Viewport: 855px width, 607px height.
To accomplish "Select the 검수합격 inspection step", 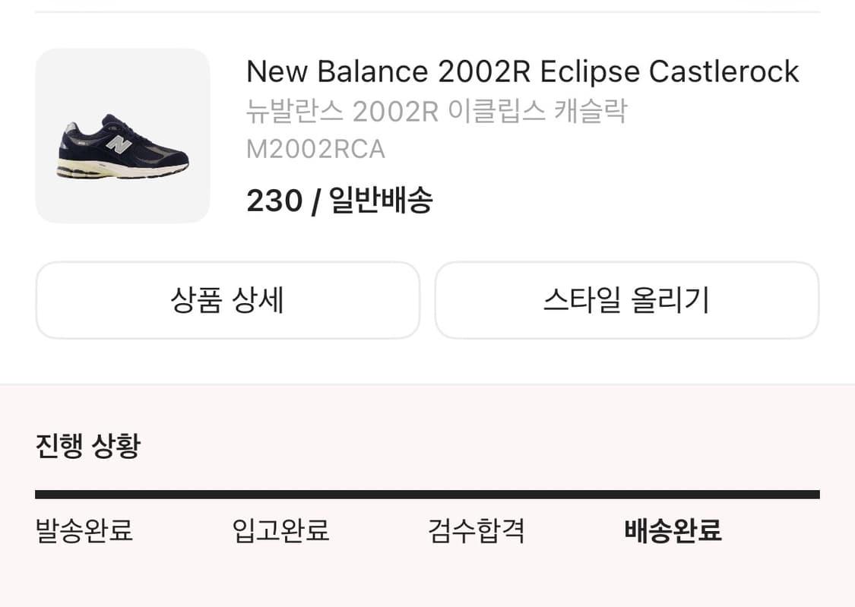I will point(476,532).
